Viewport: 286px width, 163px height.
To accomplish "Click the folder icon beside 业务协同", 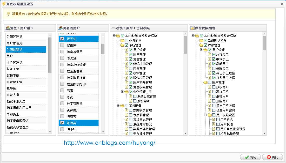I will 122,41.
